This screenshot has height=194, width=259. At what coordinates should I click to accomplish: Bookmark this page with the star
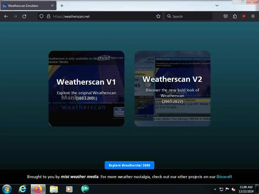(x=158, y=16)
